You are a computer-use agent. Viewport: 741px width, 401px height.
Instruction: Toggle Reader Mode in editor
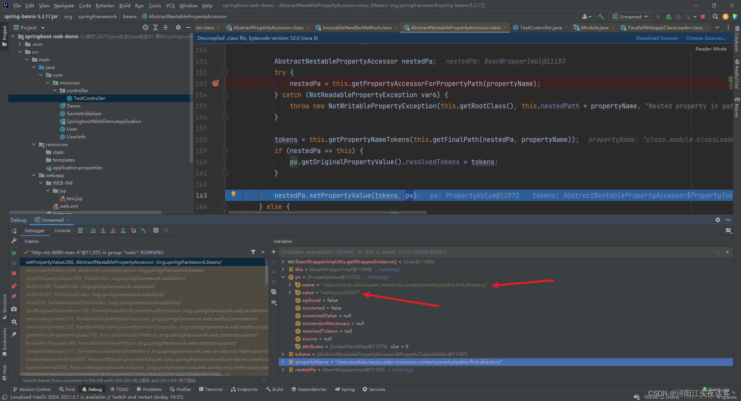711,49
